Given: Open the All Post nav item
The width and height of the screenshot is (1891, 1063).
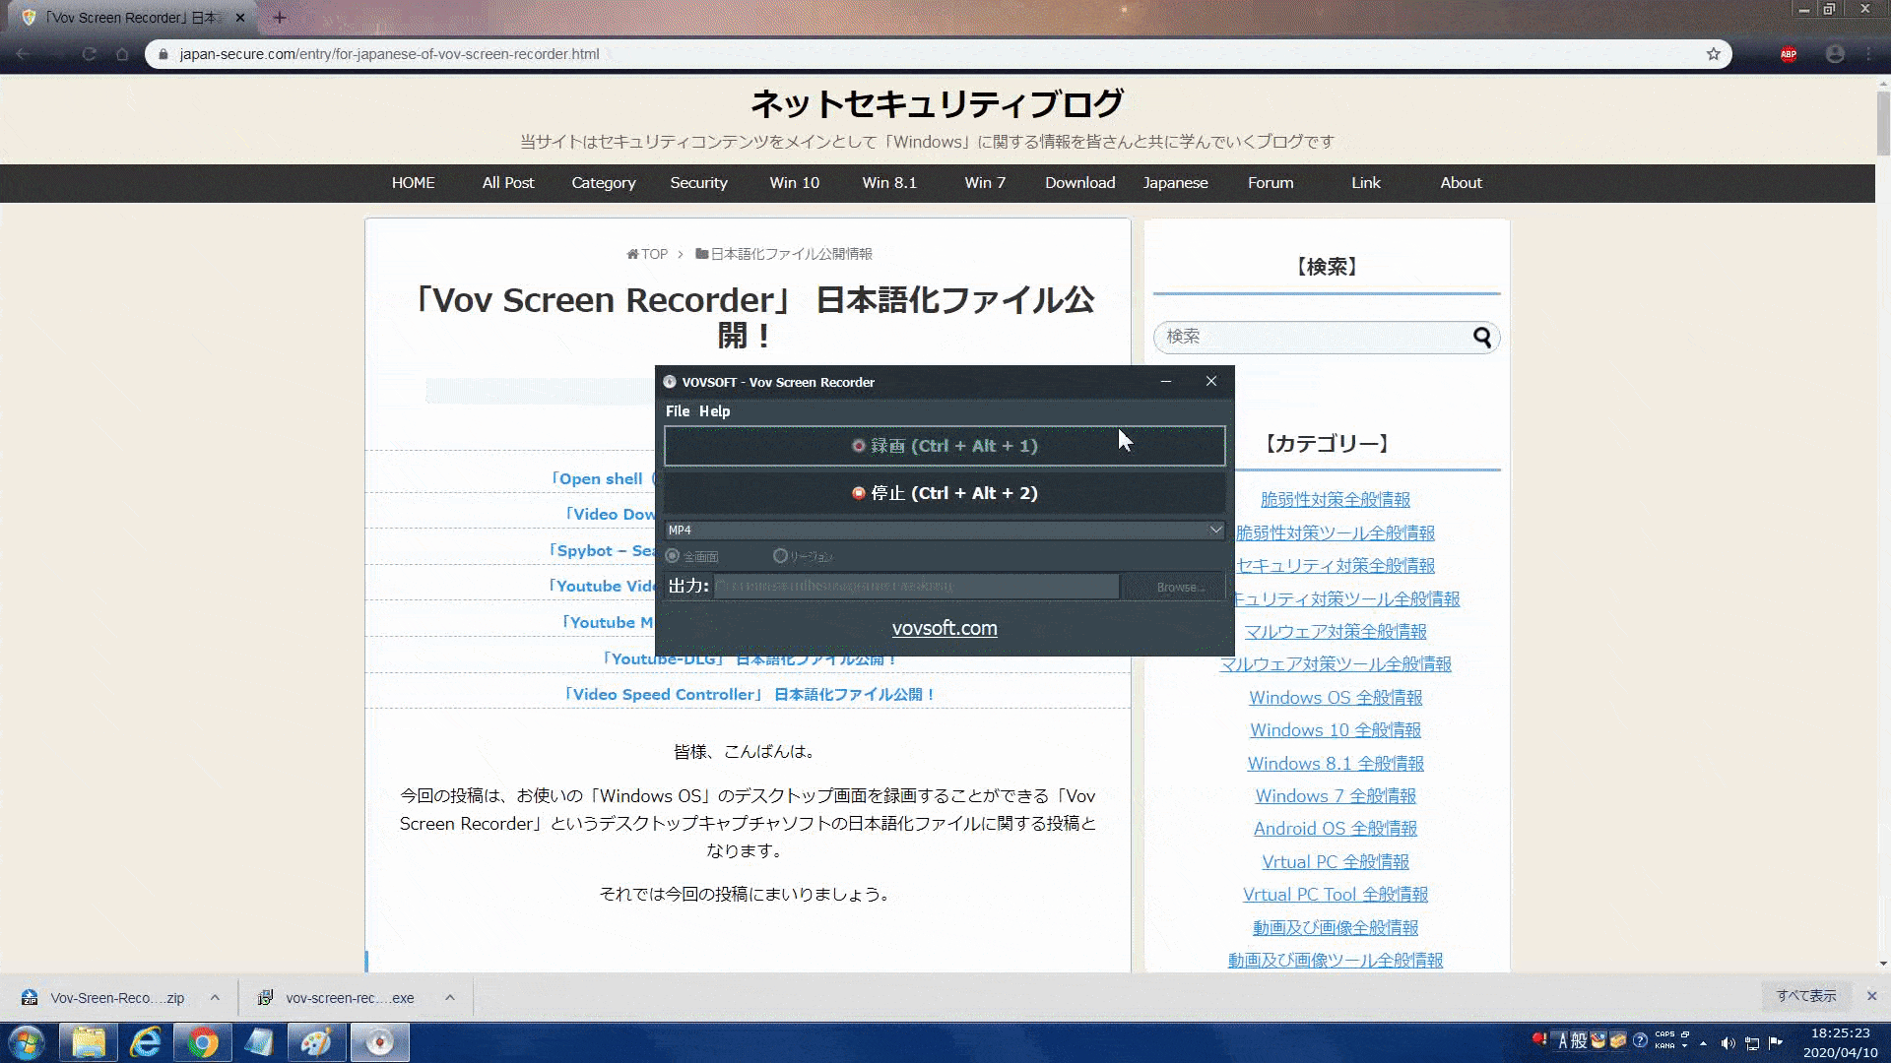Looking at the screenshot, I should tap(508, 183).
